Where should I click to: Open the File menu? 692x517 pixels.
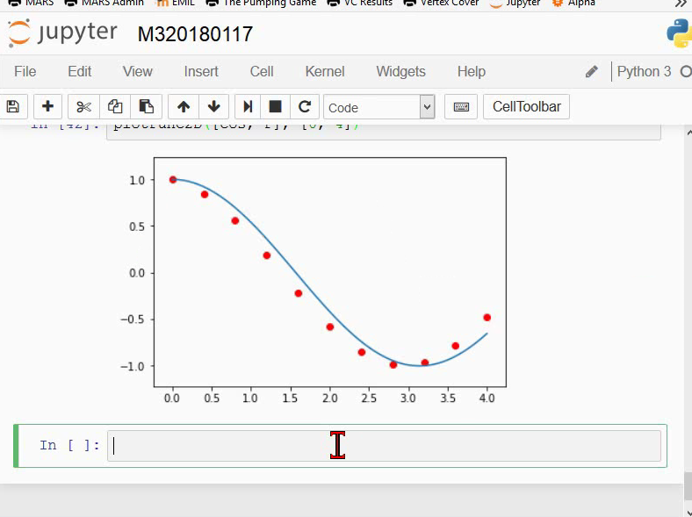coord(25,71)
